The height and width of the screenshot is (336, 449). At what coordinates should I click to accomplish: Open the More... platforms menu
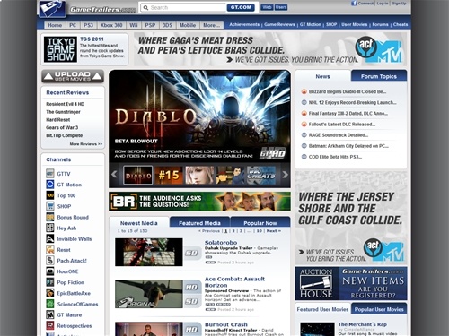point(212,25)
